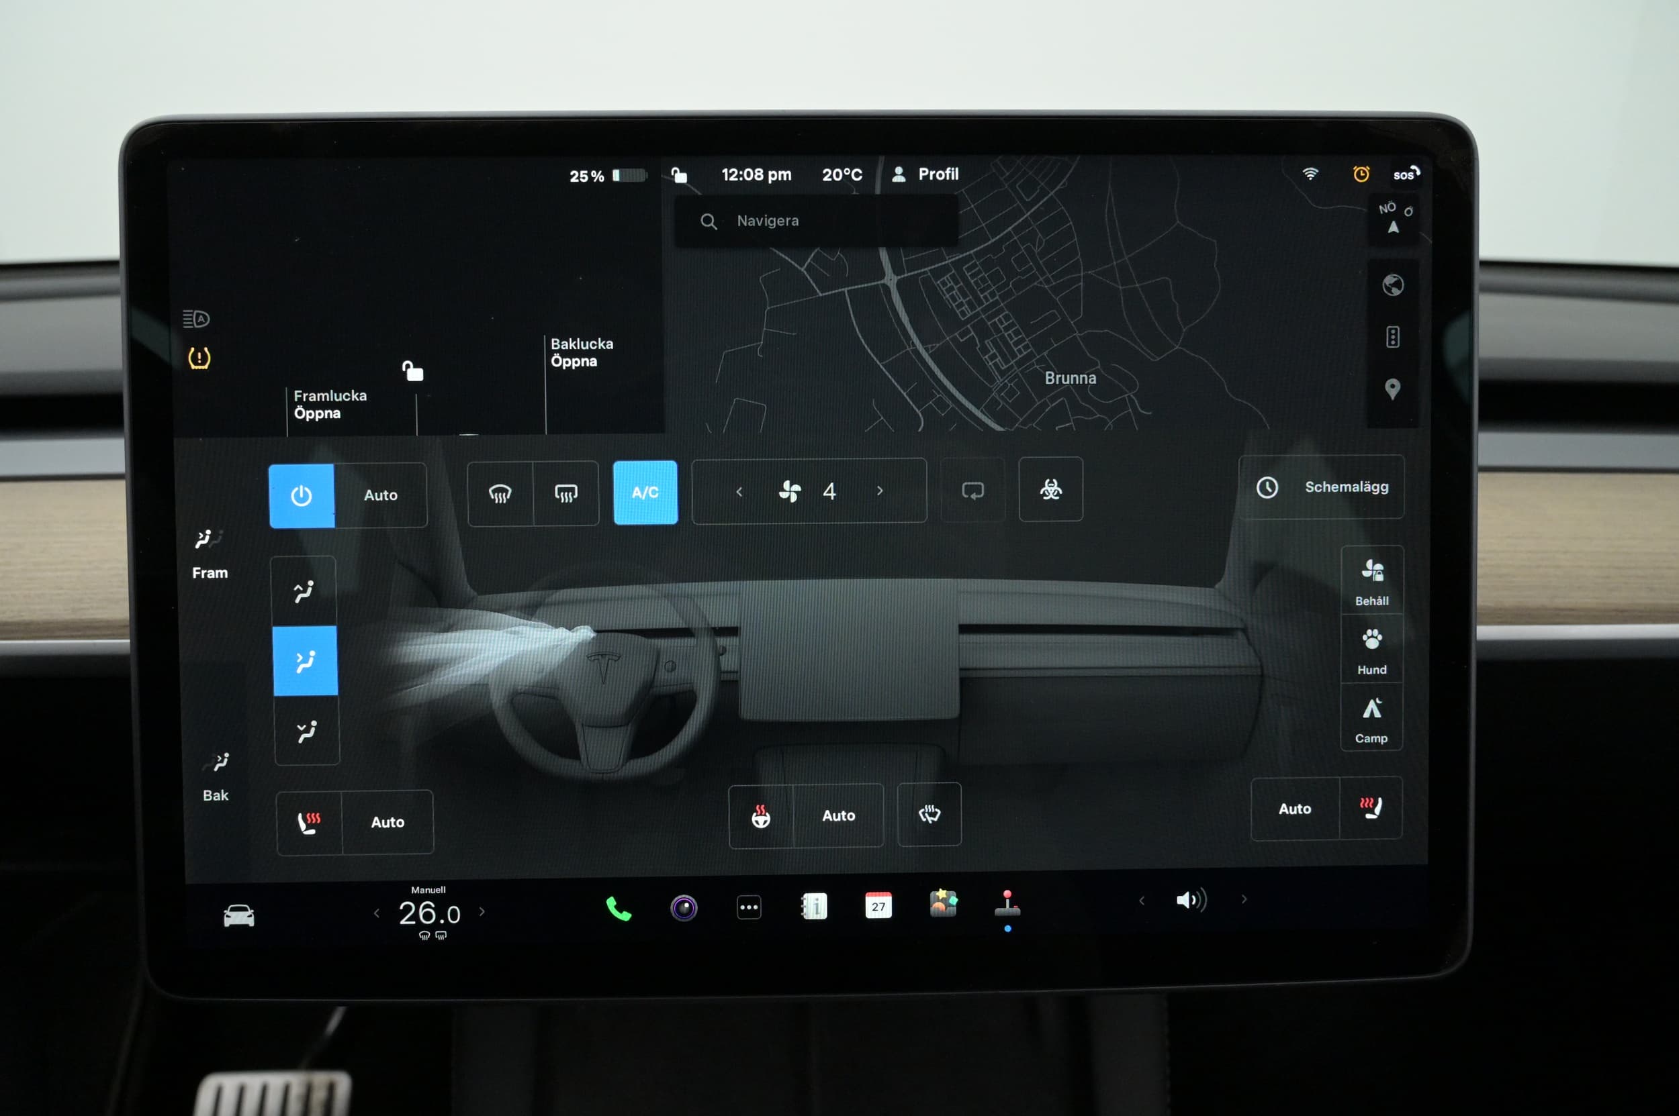This screenshot has height=1116, width=1679.
Task: Tap the NÖ compass orientation button
Action: pyautogui.click(x=1394, y=218)
